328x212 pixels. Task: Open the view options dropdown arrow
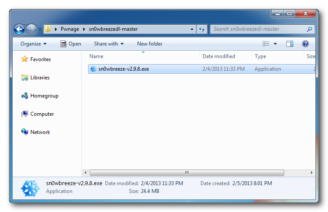coord(275,44)
